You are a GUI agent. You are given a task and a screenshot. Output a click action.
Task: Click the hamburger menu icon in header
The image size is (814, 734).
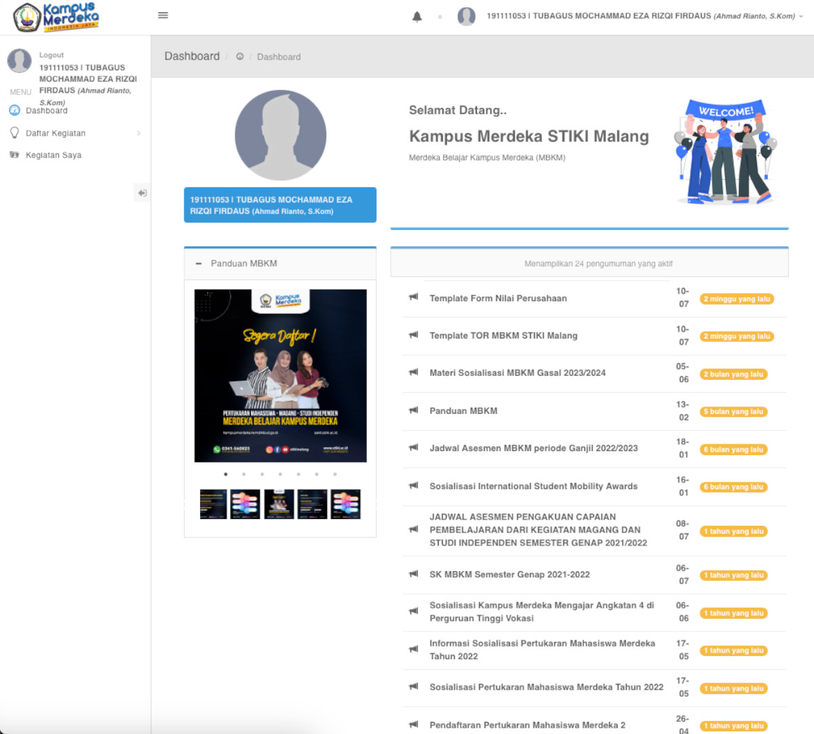pos(163,15)
